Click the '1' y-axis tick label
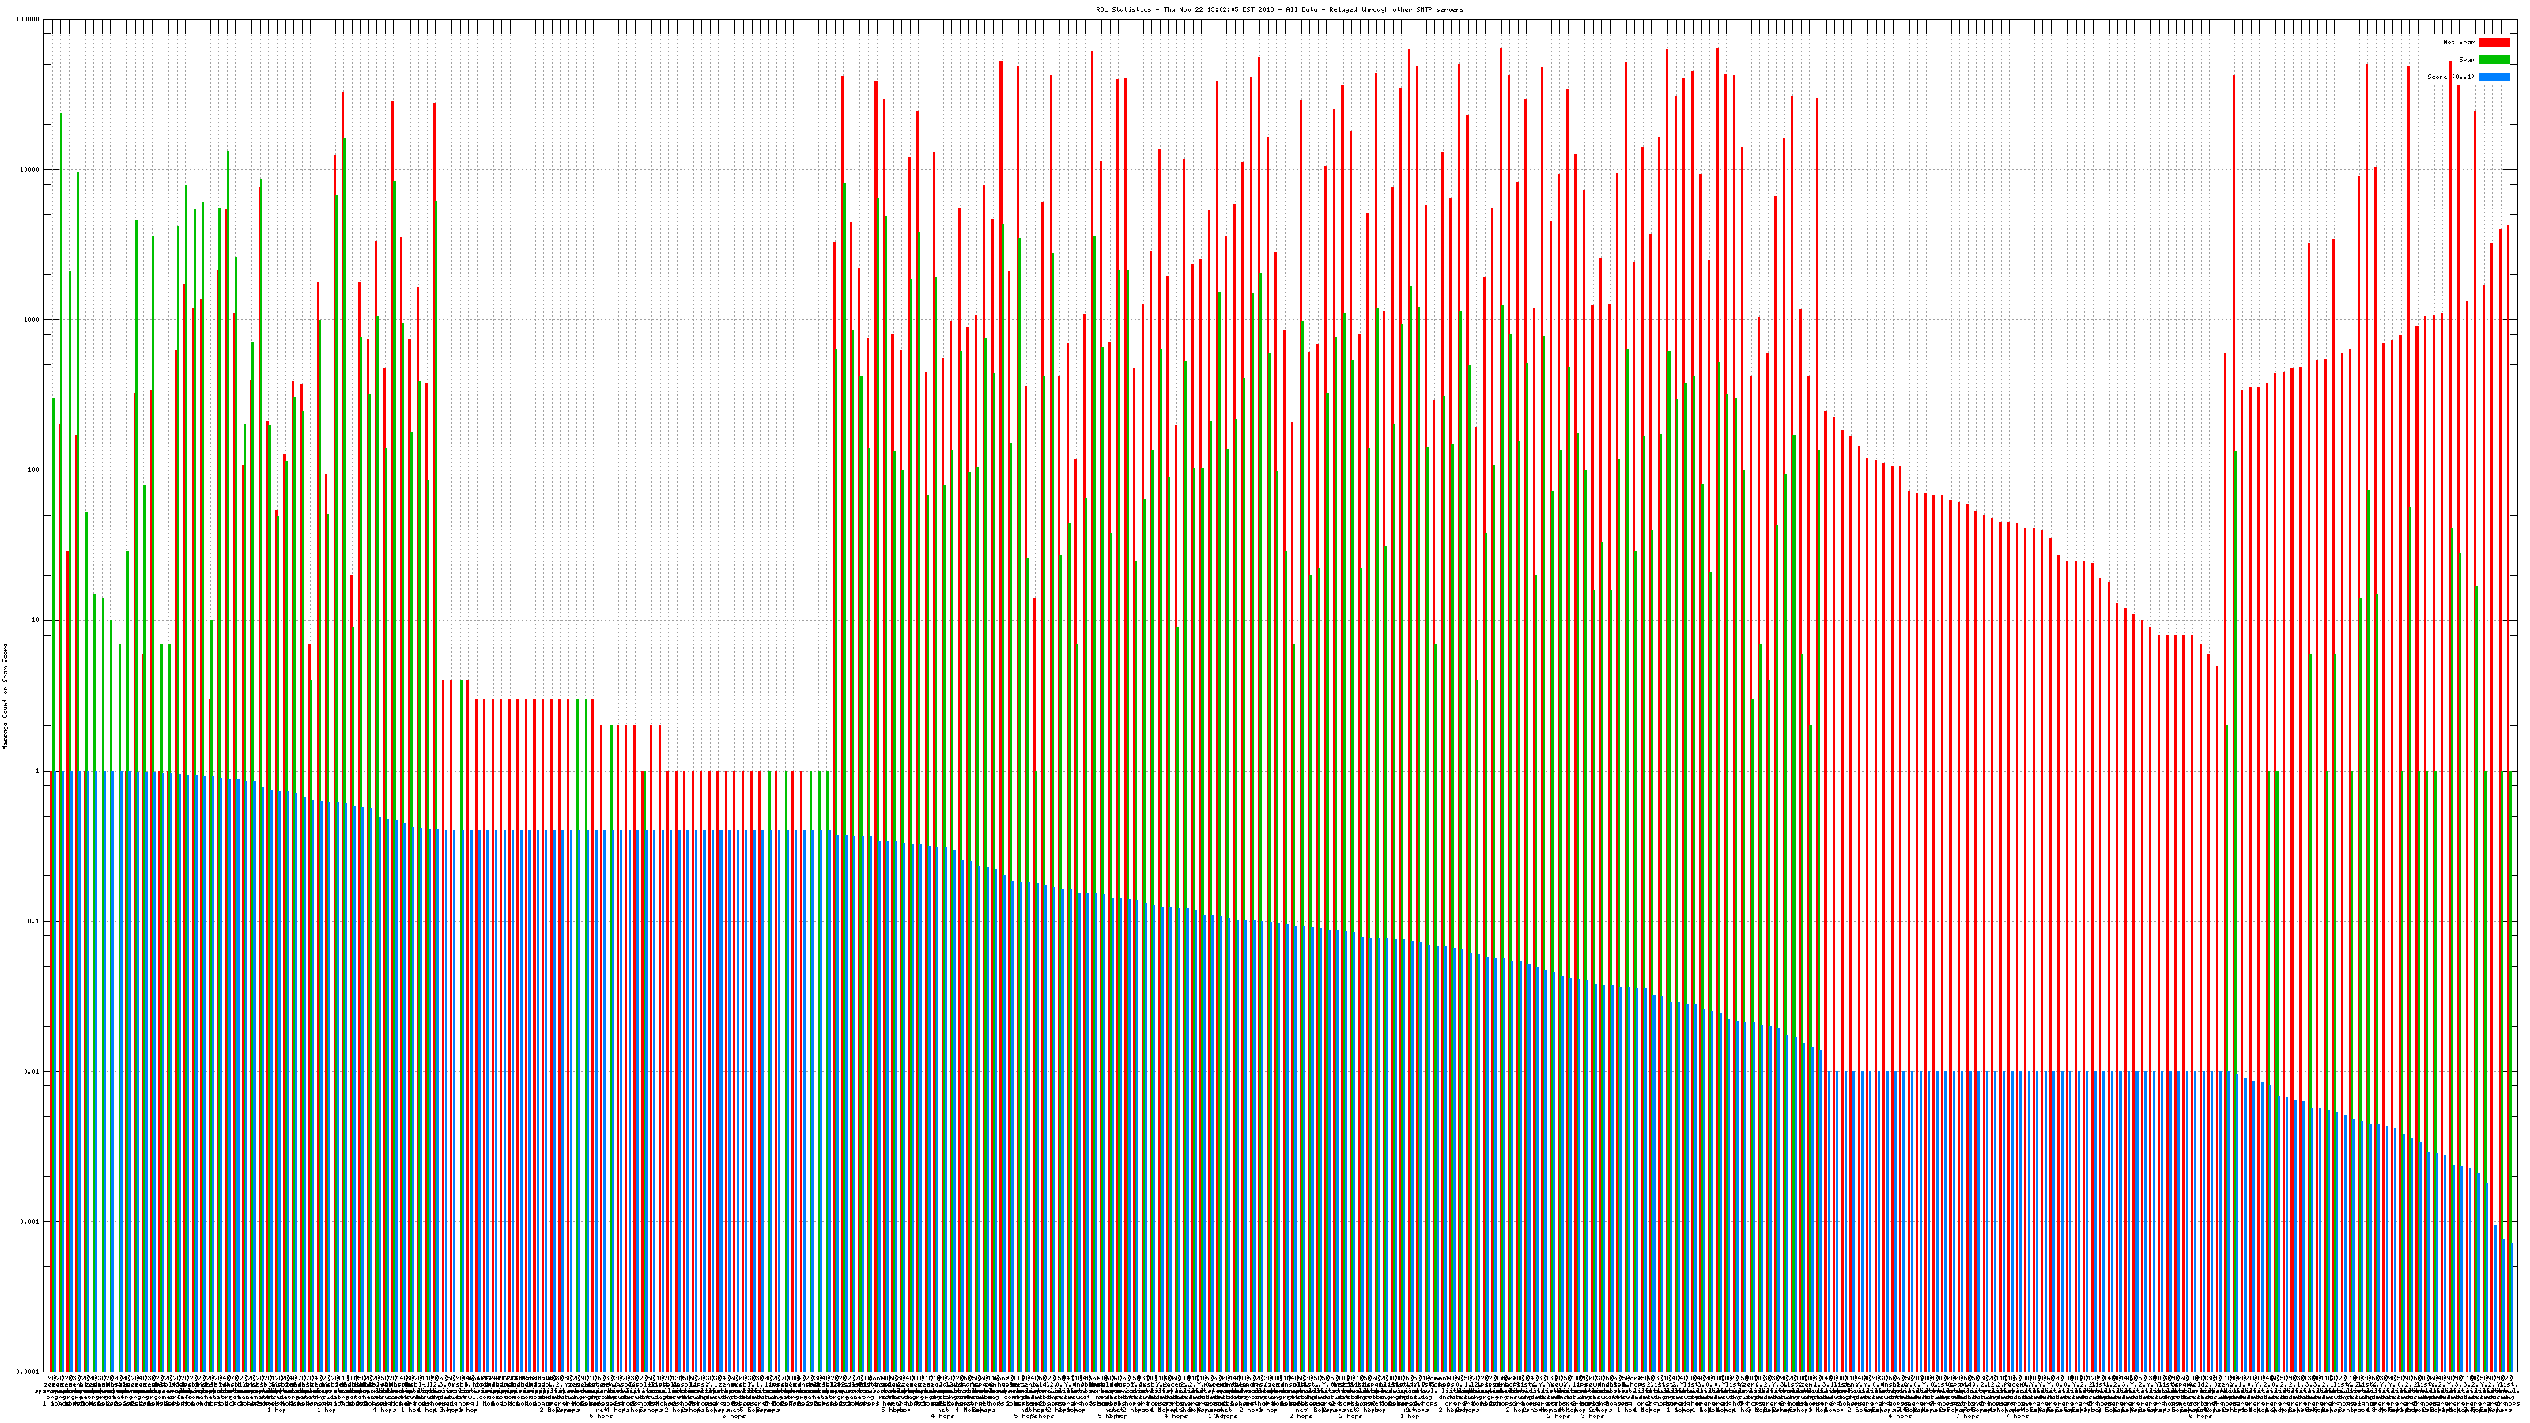 [x=38, y=771]
